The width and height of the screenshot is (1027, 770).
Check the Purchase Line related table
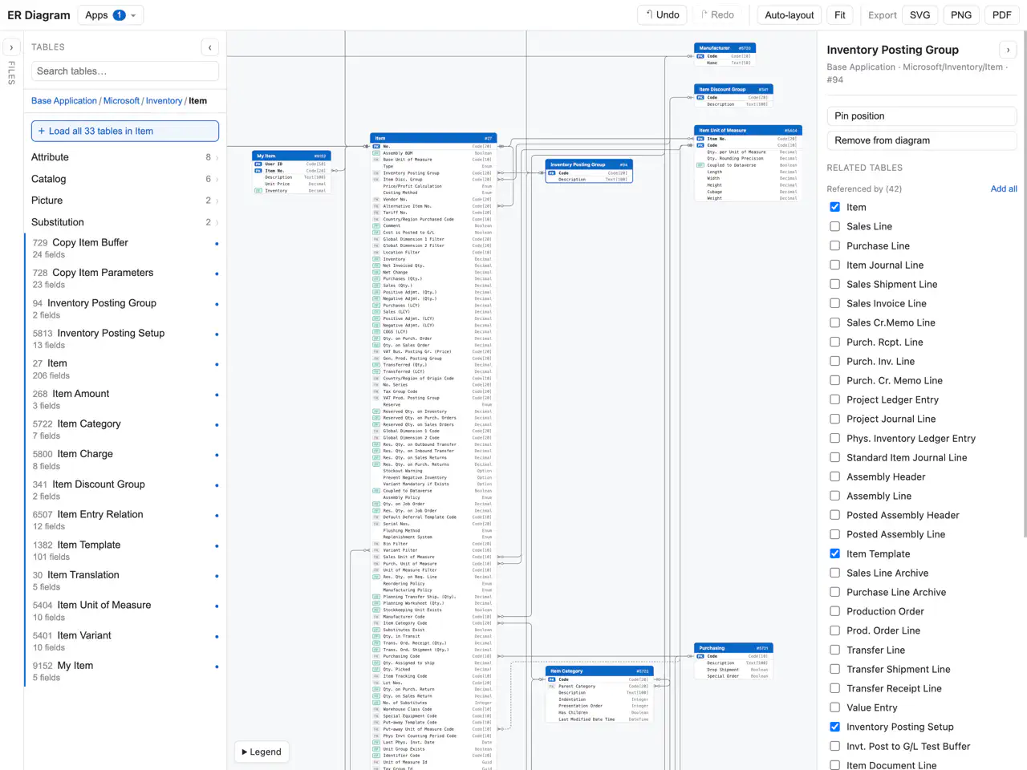tap(834, 245)
